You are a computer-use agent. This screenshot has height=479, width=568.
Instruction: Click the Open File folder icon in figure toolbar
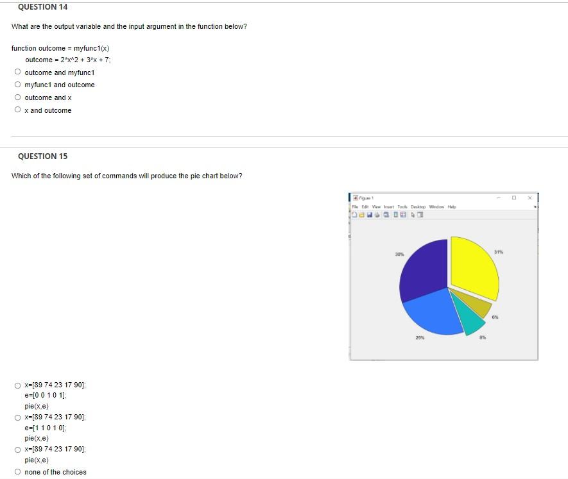tap(361, 215)
